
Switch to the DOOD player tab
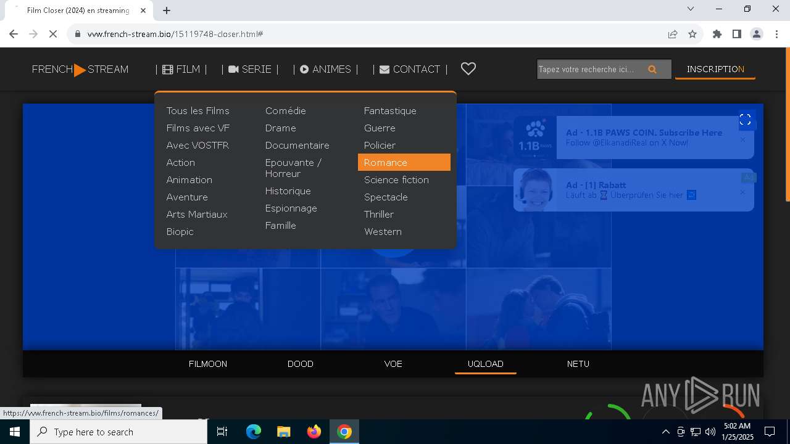click(x=301, y=364)
